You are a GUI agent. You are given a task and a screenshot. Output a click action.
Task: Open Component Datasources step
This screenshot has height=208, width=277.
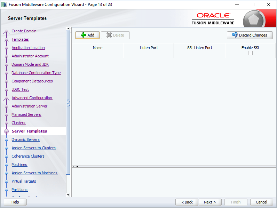32,81
